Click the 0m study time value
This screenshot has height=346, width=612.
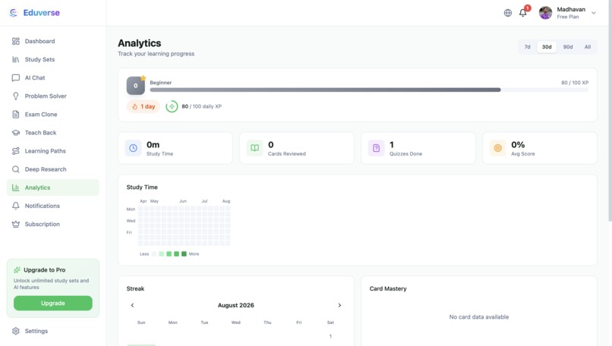pyautogui.click(x=153, y=145)
